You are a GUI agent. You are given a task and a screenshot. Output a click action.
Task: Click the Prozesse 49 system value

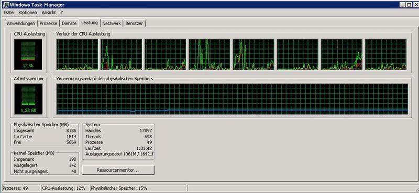149,142
